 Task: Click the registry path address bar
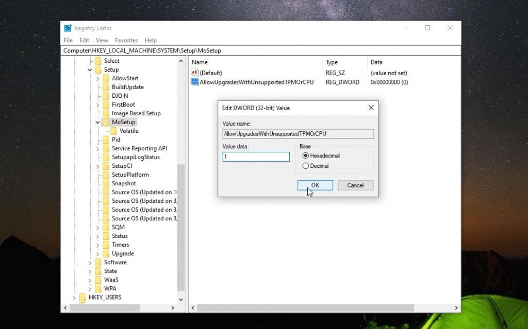pos(261,50)
